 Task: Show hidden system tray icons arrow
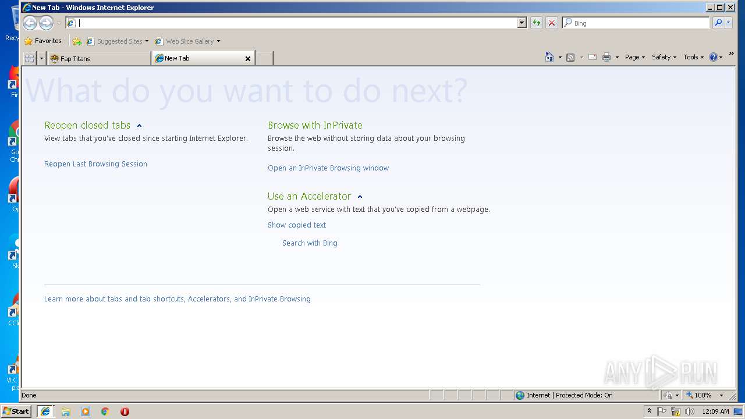[x=649, y=411]
